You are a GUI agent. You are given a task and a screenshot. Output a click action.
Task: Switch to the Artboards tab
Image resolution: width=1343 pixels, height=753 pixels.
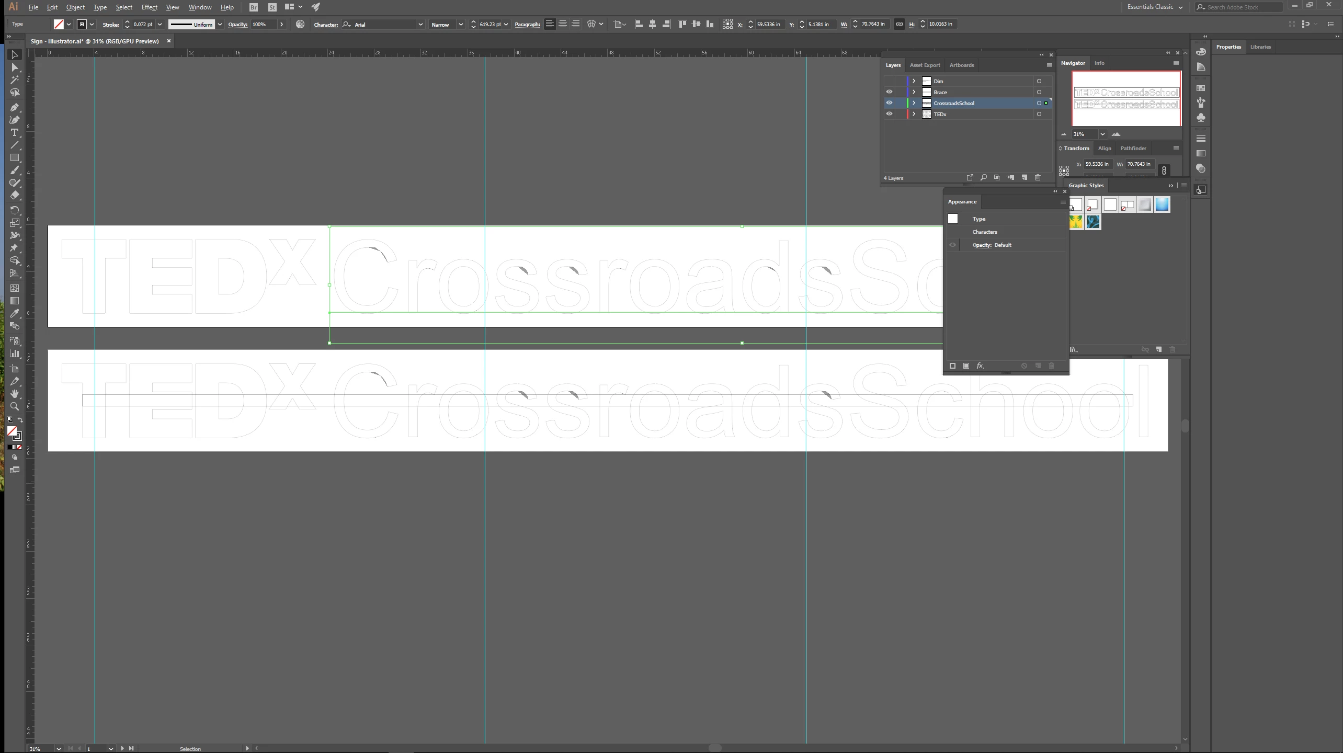(961, 65)
